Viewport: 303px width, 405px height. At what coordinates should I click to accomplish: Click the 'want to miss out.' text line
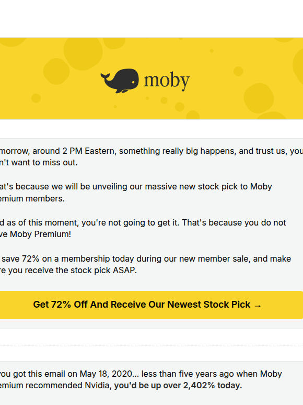pos(39,162)
